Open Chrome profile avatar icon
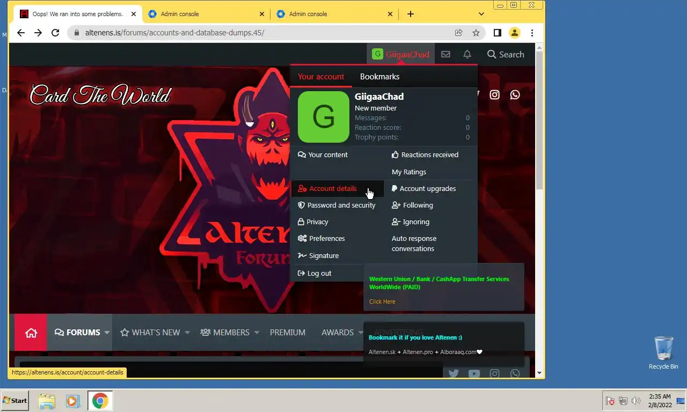 (x=515, y=33)
